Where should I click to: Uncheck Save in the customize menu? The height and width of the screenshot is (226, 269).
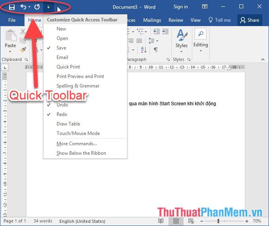point(85,48)
